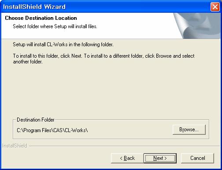This screenshot has height=170, width=222.
Task: Click Next to continue the installation
Action: click(160, 158)
